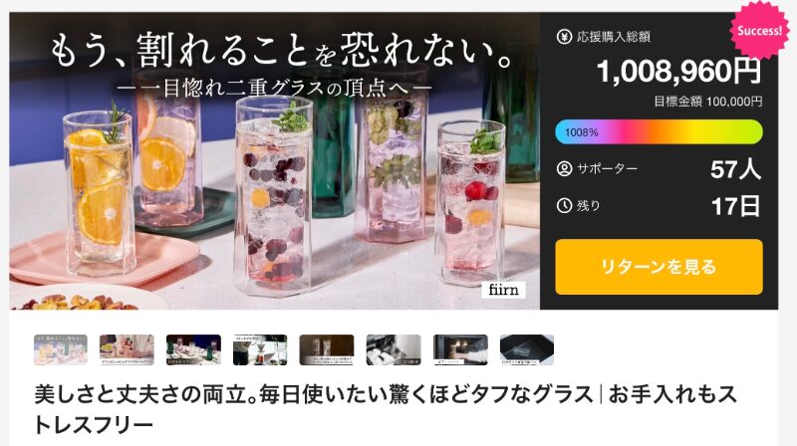Click the pink Success! badge
The height and width of the screenshot is (446, 797).
[x=760, y=30]
